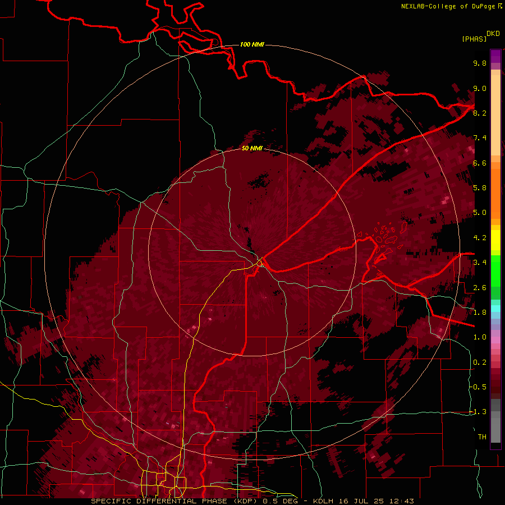Image resolution: width=505 pixels, height=505 pixels.
Task: Click the -0.5 scale value
Action: [478, 387]
